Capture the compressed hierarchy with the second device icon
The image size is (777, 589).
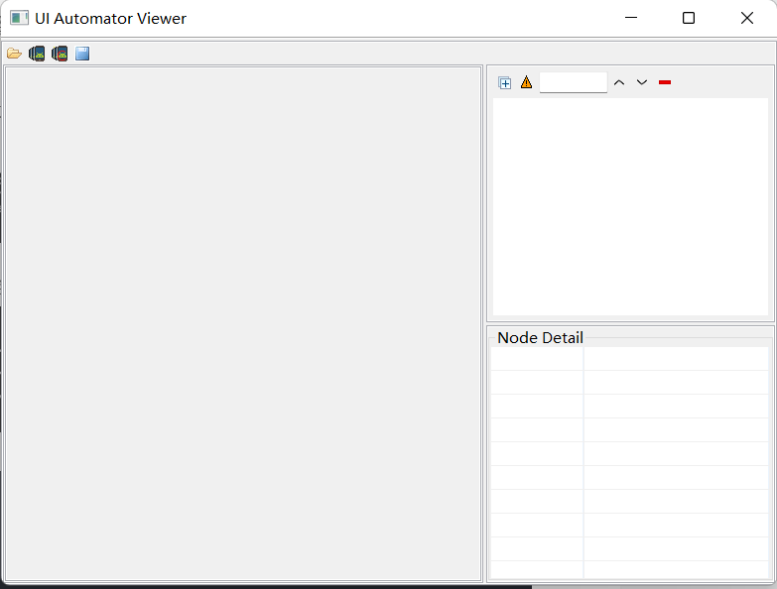point(60,54)
